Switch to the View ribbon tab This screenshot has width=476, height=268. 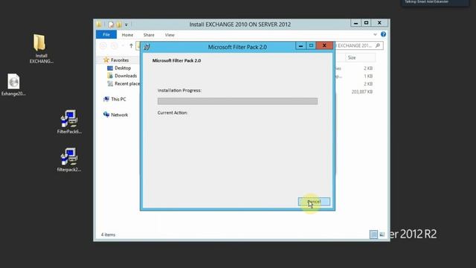click(x=170, y=35)
